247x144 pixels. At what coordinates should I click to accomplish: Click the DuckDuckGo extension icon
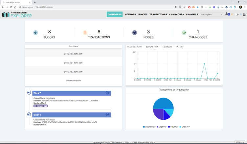click(x=193, y=7)
